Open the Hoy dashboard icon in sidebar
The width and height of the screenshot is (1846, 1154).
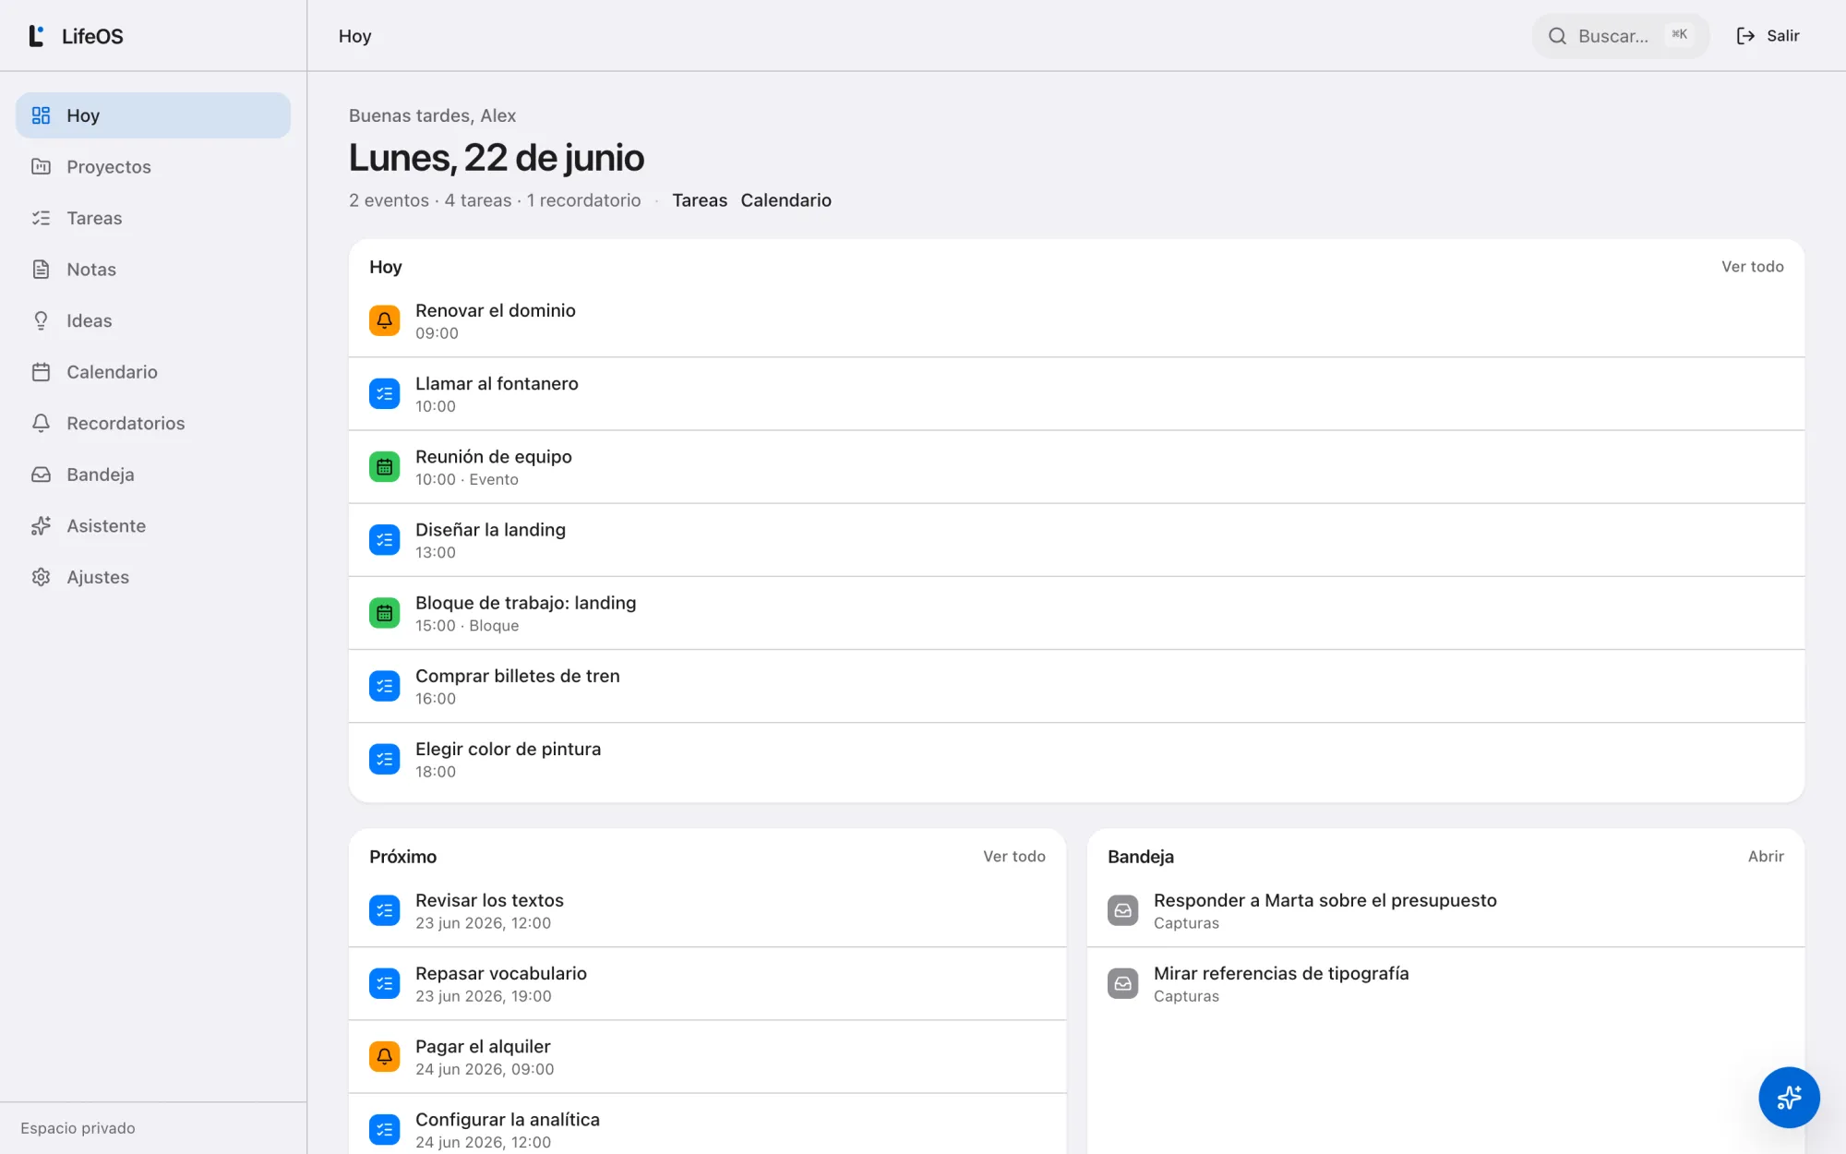41,115
